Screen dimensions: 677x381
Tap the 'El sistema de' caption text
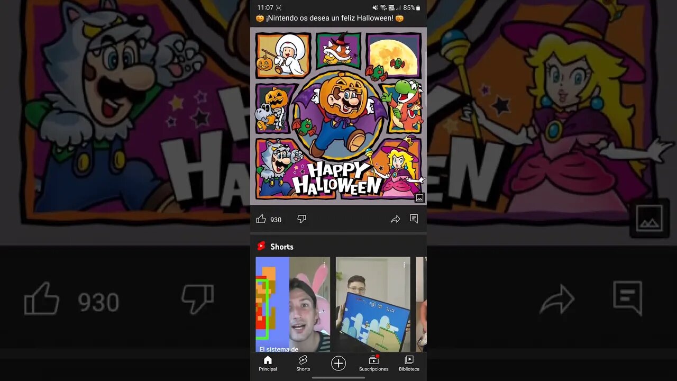279,349
